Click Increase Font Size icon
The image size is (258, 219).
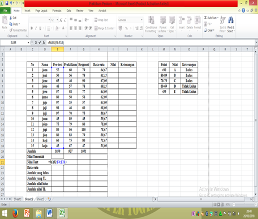(61, 20)
